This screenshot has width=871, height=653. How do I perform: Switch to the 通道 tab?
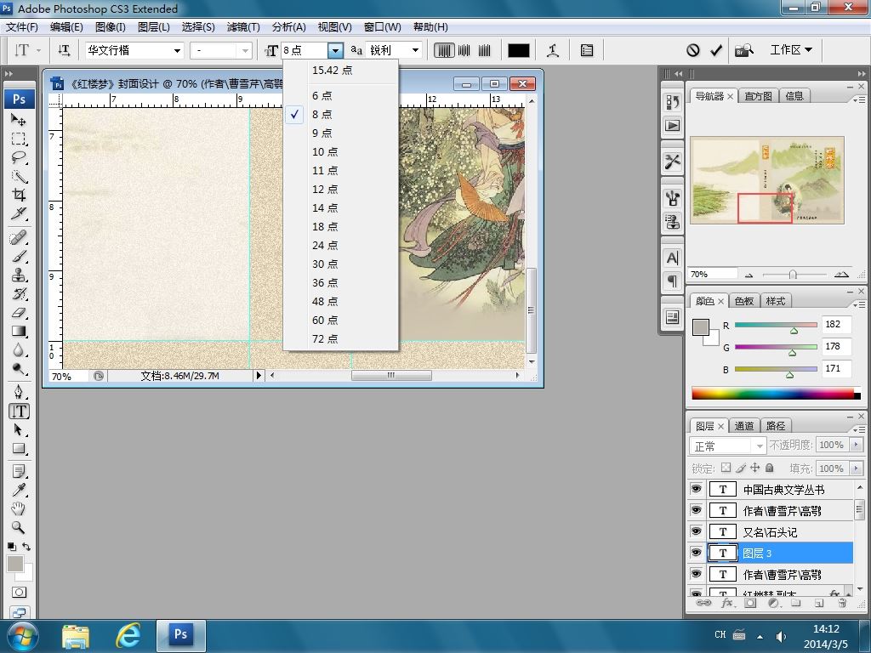[744, 426]
